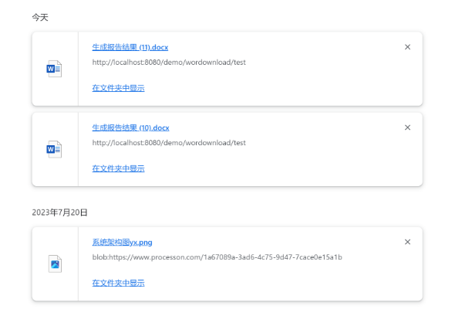Show 生成报告结果 (11).docx in folder
Image resolution: width=455 pixels, height=316 pixels.
pyautogui.click(x=119, y=88)
